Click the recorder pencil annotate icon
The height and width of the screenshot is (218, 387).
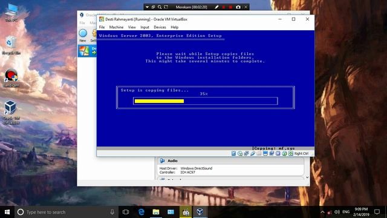pos(216,7)
